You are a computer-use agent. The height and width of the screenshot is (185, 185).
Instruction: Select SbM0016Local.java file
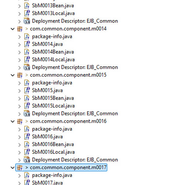click(x=53, y=152)
